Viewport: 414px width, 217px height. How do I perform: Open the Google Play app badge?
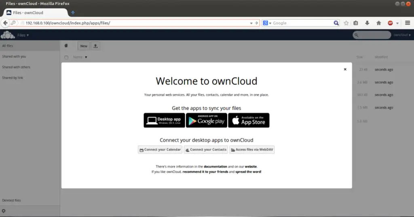coord(207,120)
